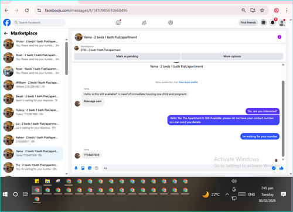This screenshot has width=293, height=212.
Task: Open the ENG language indicator
Action: [251, 194]
